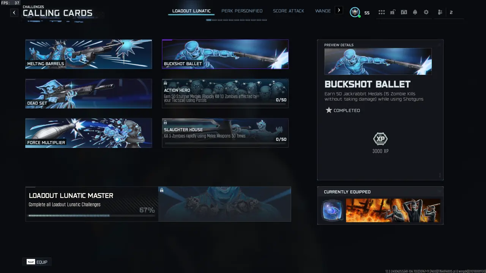This screenshot has height=273, width=486.
Task: Click the Buckshot Ballet preview image
Action: (x=378, y=61)
